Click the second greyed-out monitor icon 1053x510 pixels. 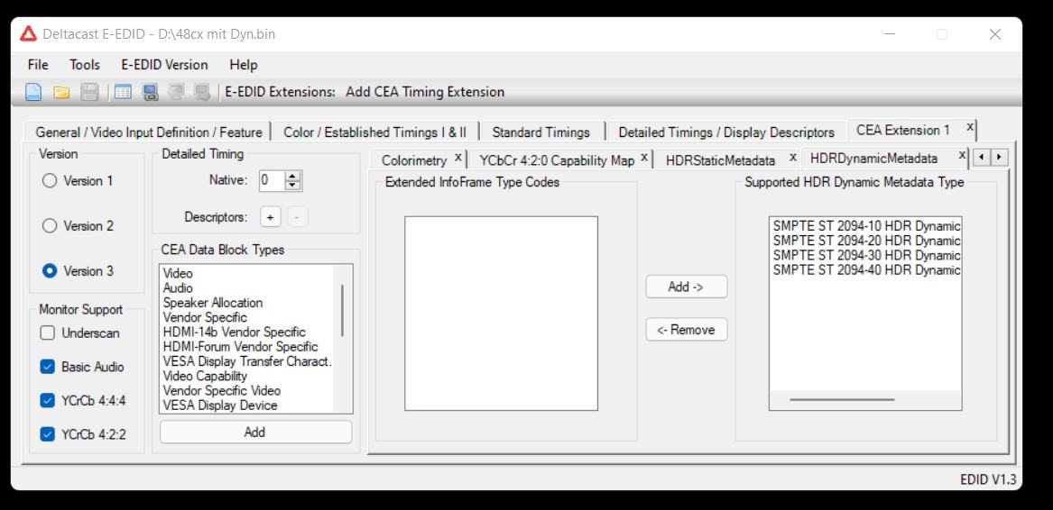201,92
